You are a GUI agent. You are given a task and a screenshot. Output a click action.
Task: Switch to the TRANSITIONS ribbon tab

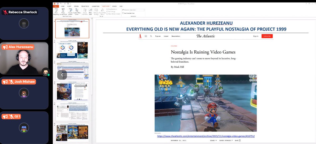86,6
